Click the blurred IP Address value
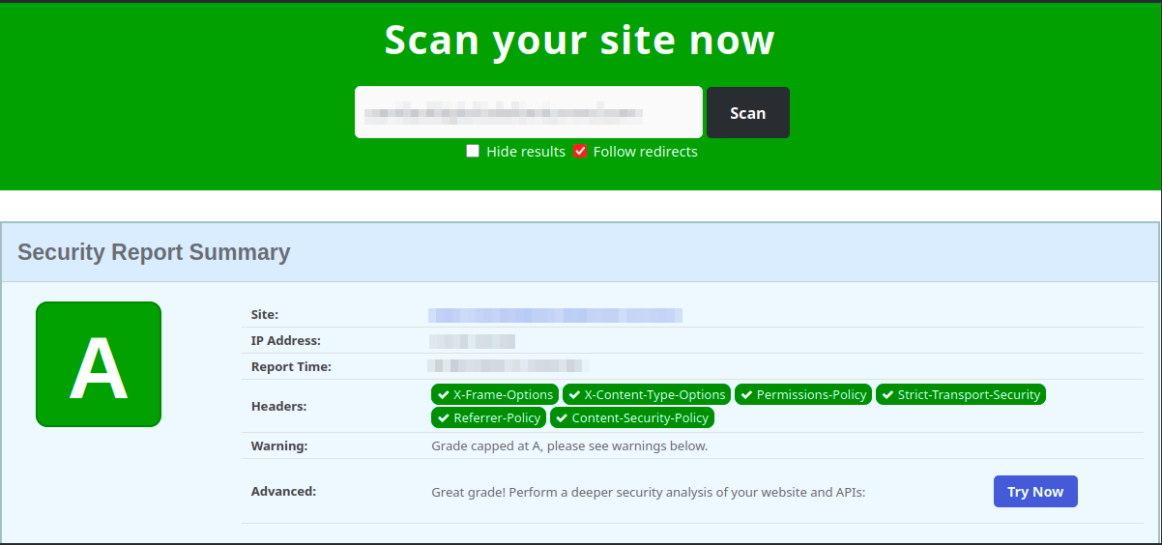This screenshot has height=545, width=1162. click(x=473, y=340)
